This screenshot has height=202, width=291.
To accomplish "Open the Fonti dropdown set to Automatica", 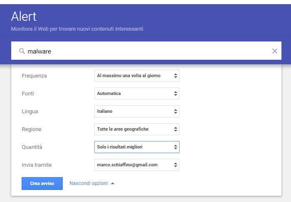I will point(137,93).
